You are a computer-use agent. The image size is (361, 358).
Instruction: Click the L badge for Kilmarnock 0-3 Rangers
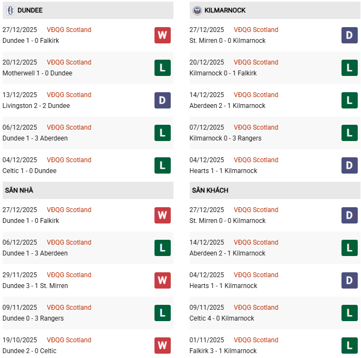350,133
